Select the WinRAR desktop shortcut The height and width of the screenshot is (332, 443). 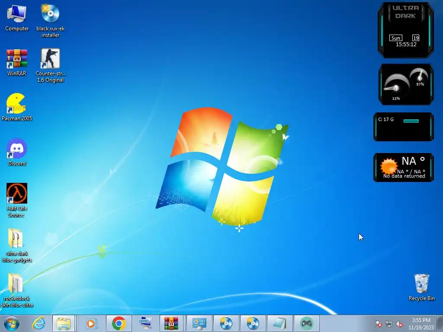(17, 63)
